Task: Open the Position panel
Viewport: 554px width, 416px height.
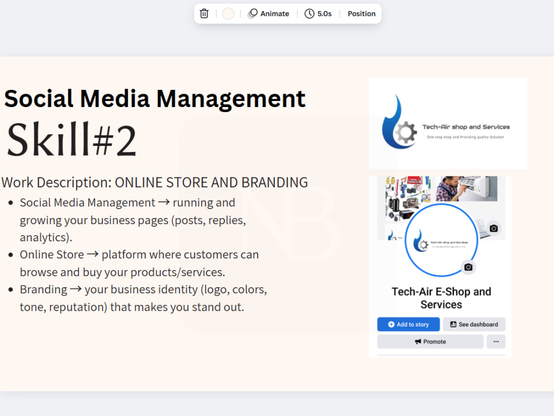Action: coord(361,14)
